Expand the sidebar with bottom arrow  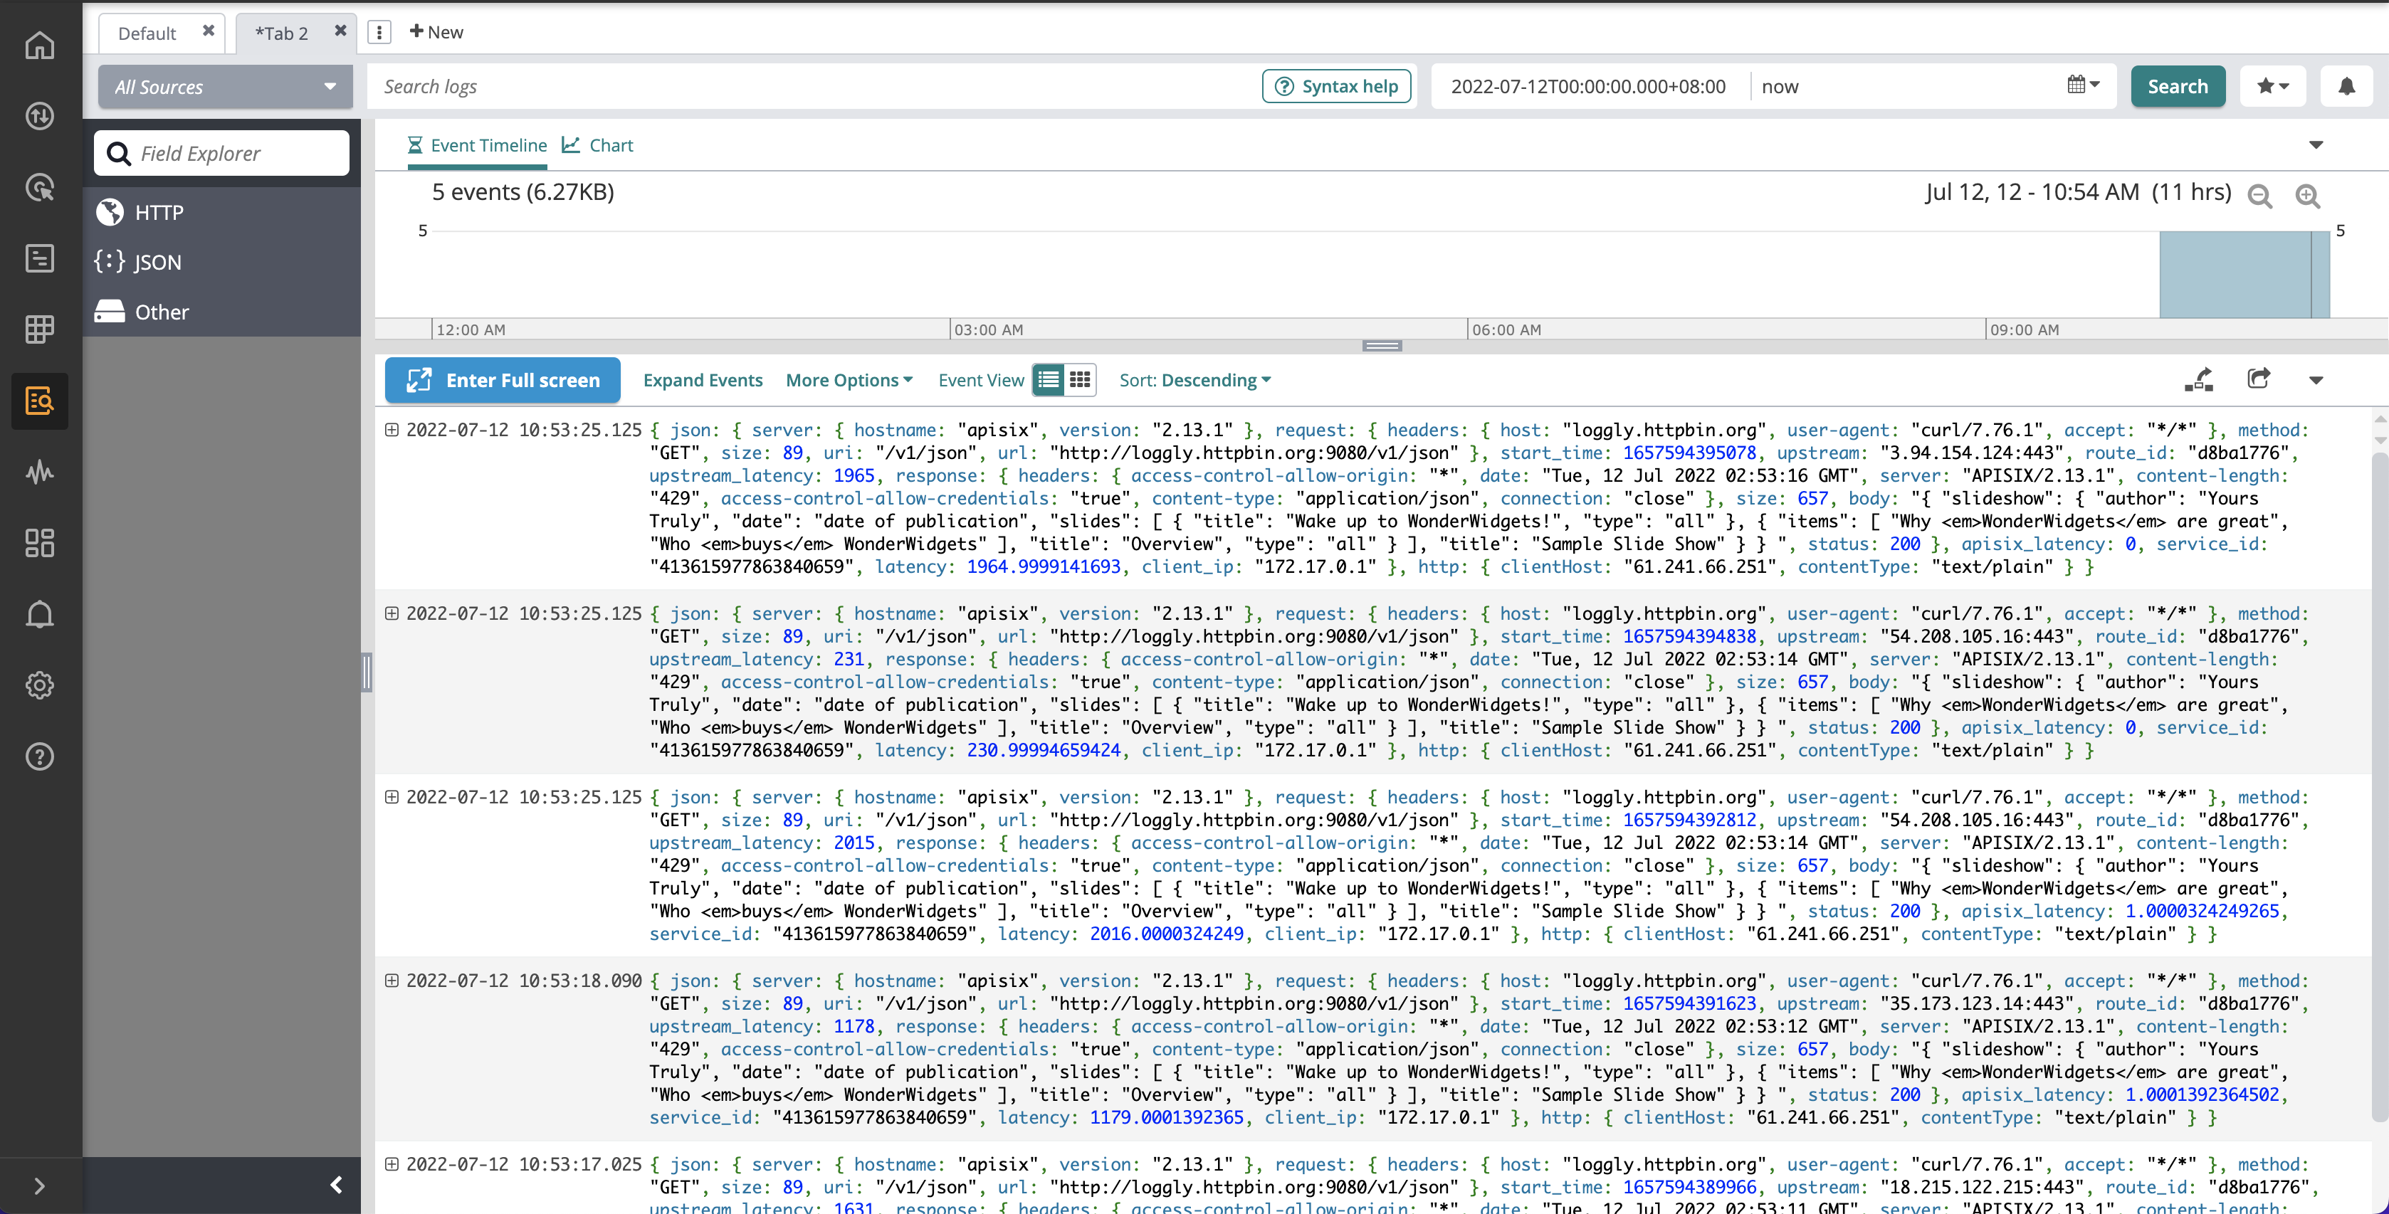coord(39,1186)
